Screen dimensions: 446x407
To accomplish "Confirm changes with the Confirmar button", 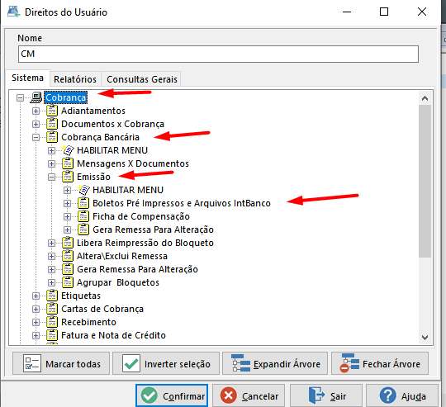I will click(172, 395).
